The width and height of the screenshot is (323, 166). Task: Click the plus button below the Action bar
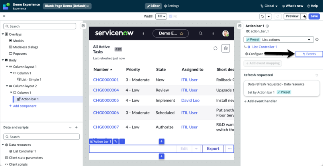pyautogui.click(x=162, y=156)
